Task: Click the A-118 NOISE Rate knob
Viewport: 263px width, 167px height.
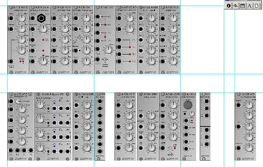Action: tap(22, 40)
